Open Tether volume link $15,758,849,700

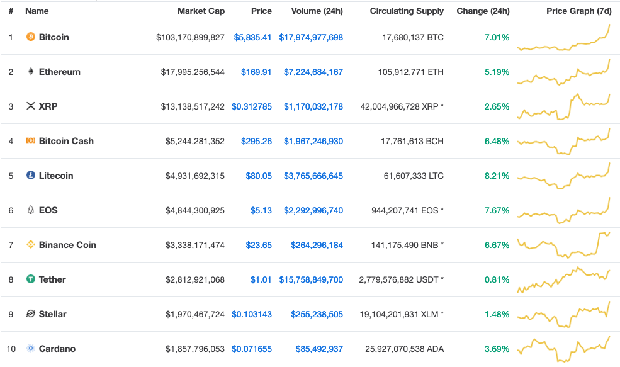pos(311,279)
